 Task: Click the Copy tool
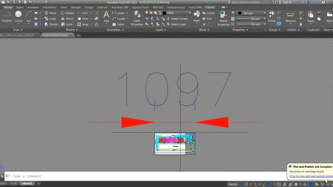point(50,19)
